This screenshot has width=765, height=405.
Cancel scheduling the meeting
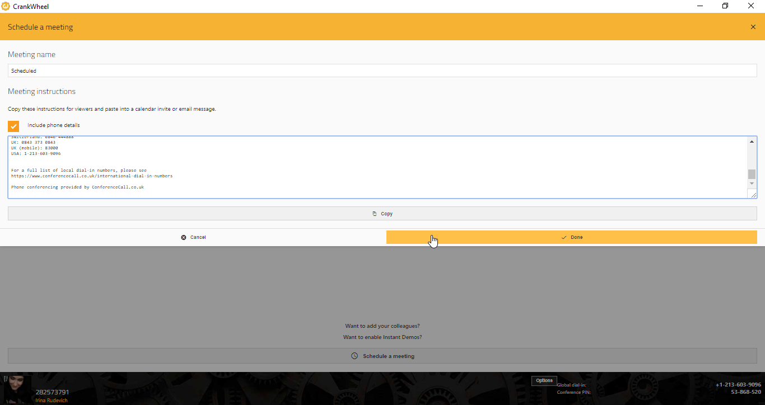click(193, 237)
